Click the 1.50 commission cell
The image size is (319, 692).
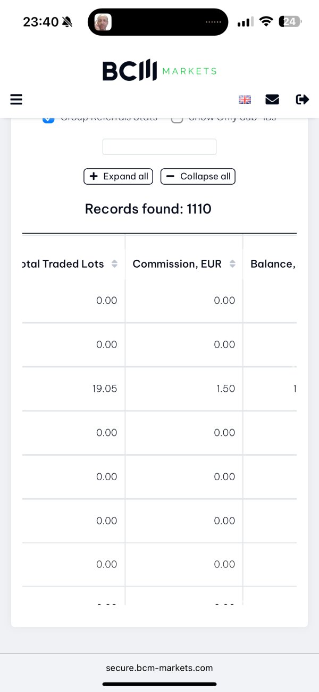[x=225, y=389]
